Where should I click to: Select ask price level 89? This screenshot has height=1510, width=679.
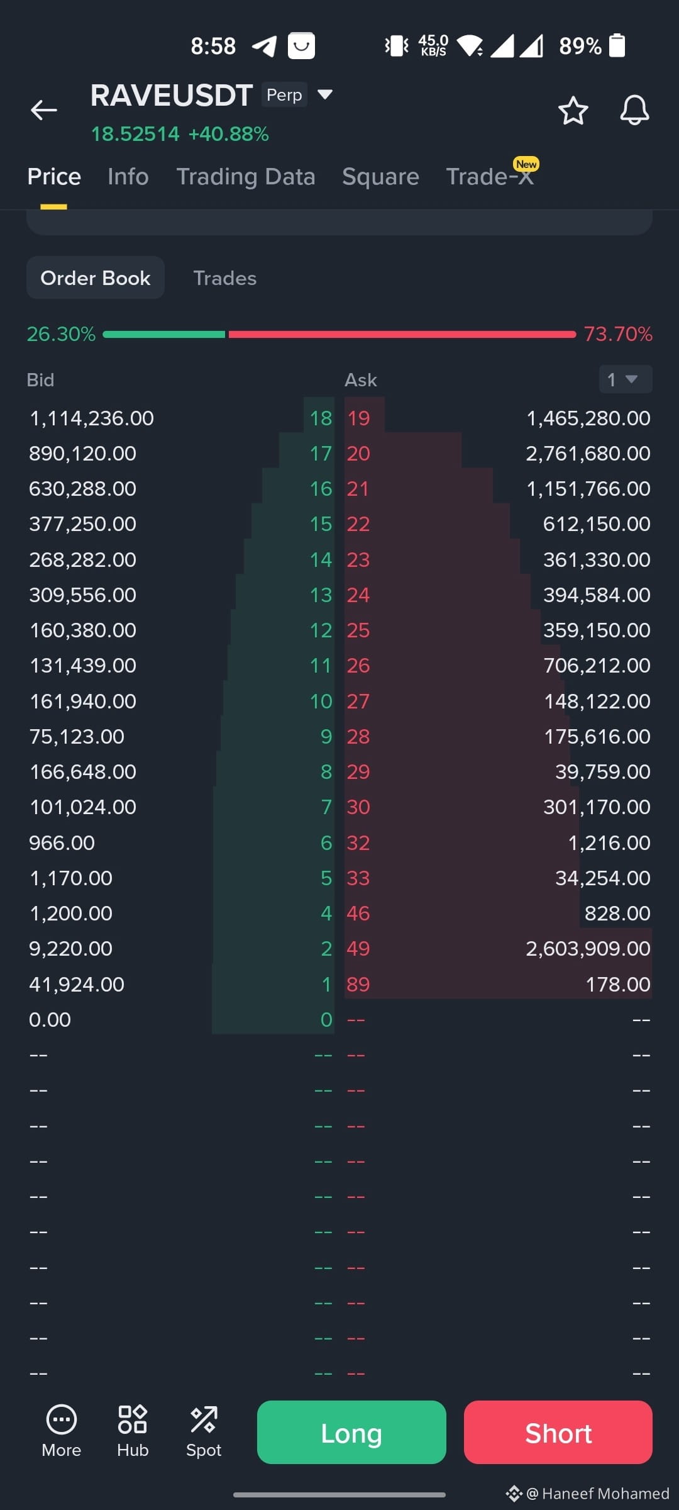coord(358,985)
